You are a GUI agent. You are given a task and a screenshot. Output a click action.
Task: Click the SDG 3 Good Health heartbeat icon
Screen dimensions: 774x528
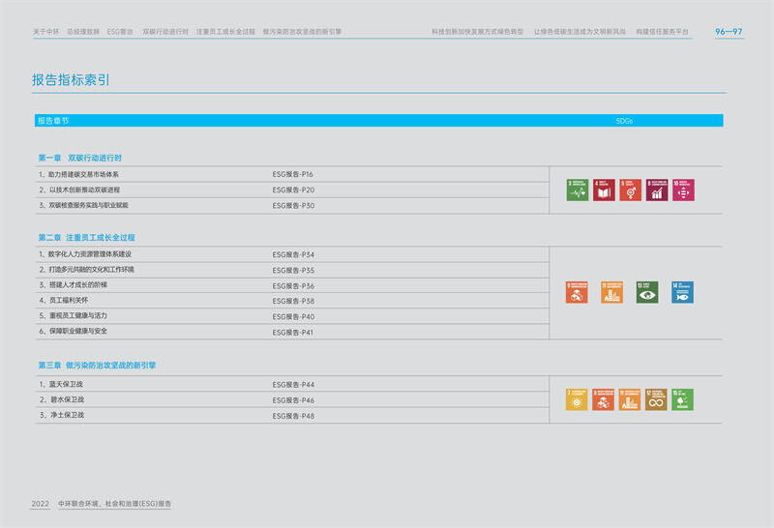[578, 191]
